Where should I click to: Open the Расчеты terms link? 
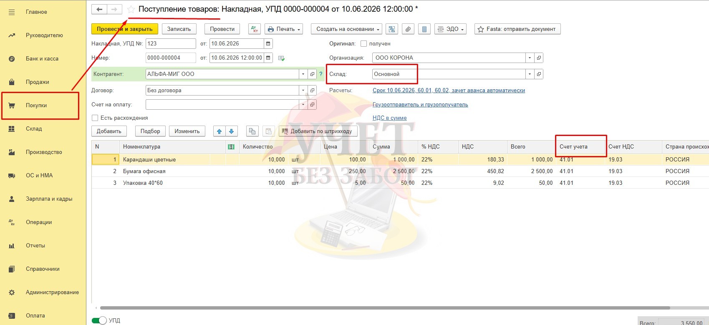(449, 90)
